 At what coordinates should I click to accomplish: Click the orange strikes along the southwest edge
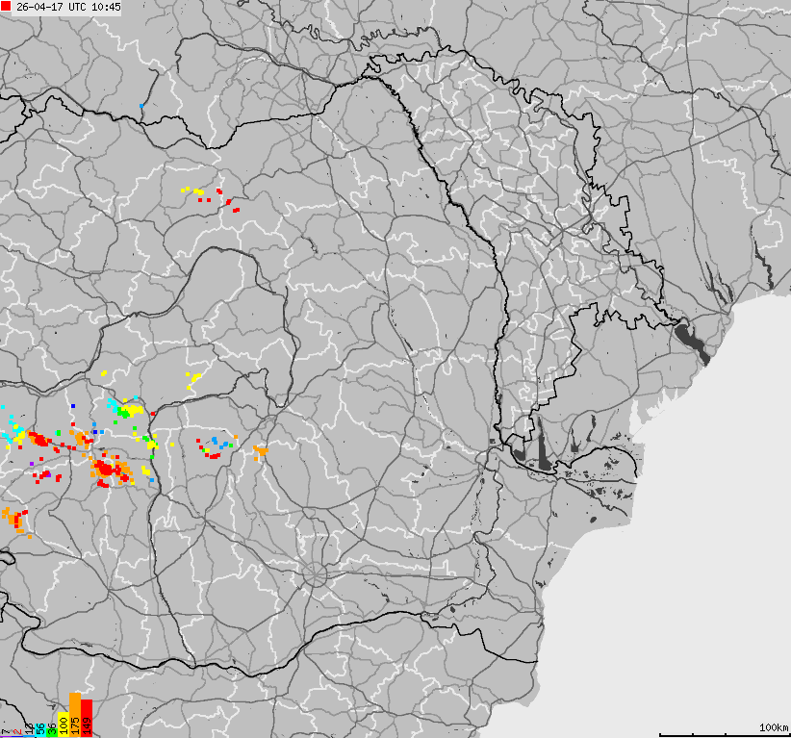14,520
